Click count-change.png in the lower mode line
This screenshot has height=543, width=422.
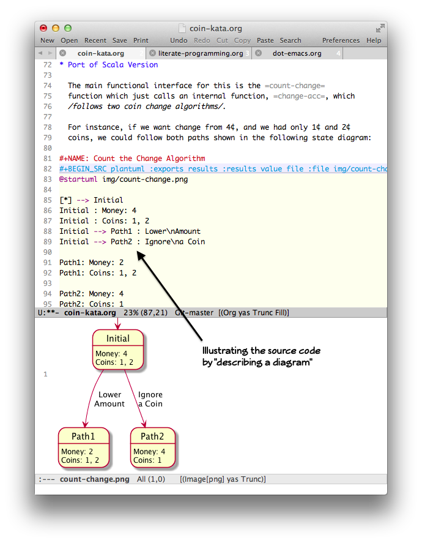[x=94, y=479]
